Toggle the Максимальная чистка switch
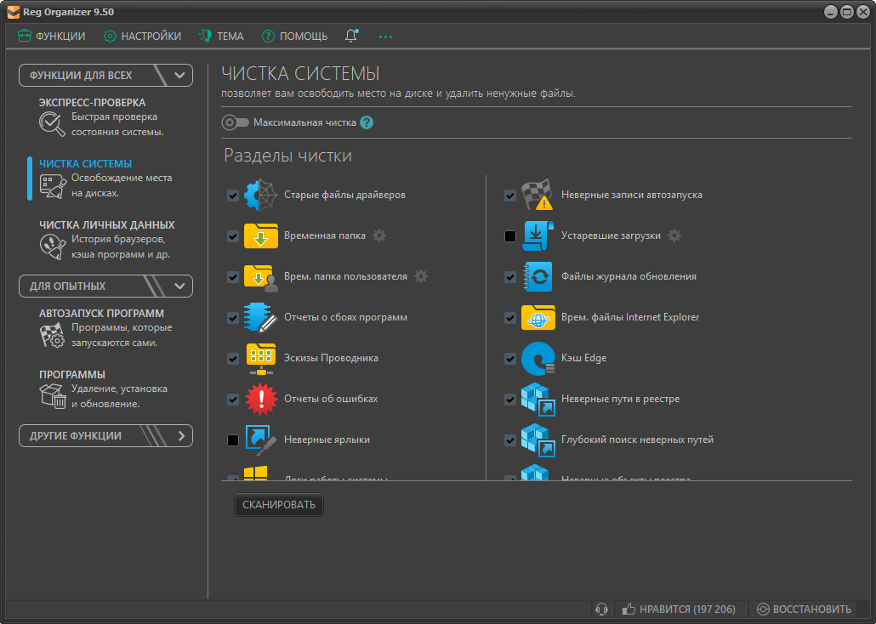 pyautogui.click(x=235, y=122)
